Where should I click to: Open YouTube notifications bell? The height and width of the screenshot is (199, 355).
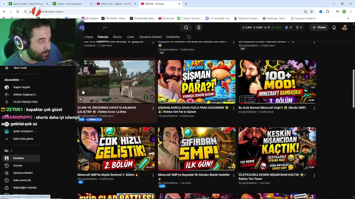[334, 27]
